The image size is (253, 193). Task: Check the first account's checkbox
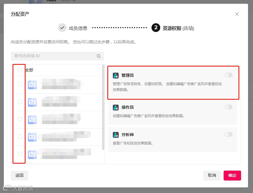coord(20,84)
